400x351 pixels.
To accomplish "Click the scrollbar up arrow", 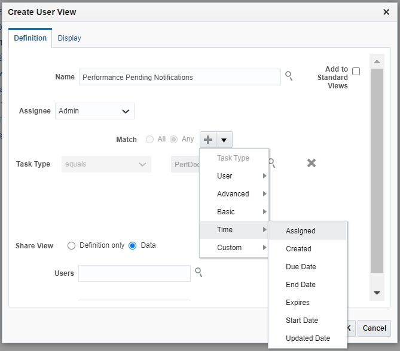I will pyautogui.click(x=377, y=61).
